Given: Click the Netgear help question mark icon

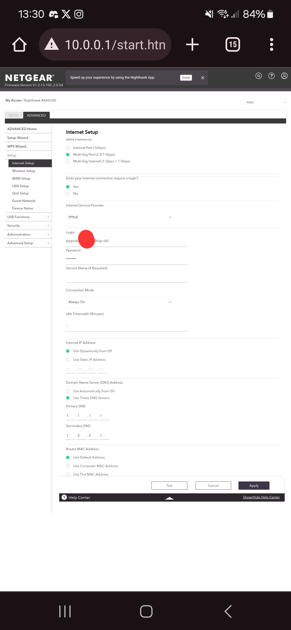Looking at the screenshot, I should (x=271, y=76).
